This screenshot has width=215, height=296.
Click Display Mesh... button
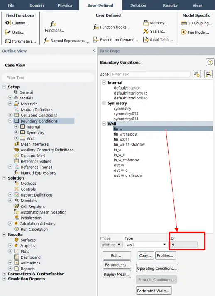pyautogui.click(x=117, y=274)
